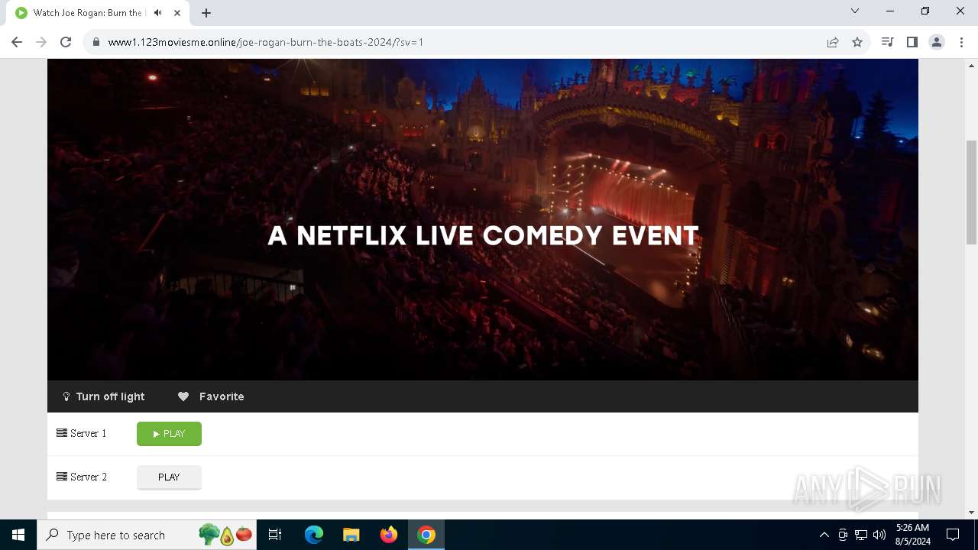978x550 pixels.
Task: Click the video player area
Action: (483, 220)
